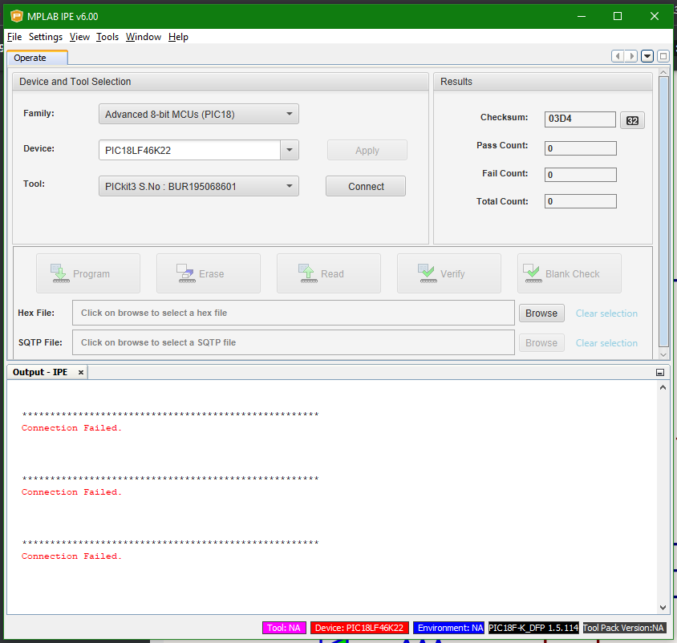Image resolution: width=677 pixels, height=643 pixels.
Task: Open the Window menu
Action: pos(144,37)
